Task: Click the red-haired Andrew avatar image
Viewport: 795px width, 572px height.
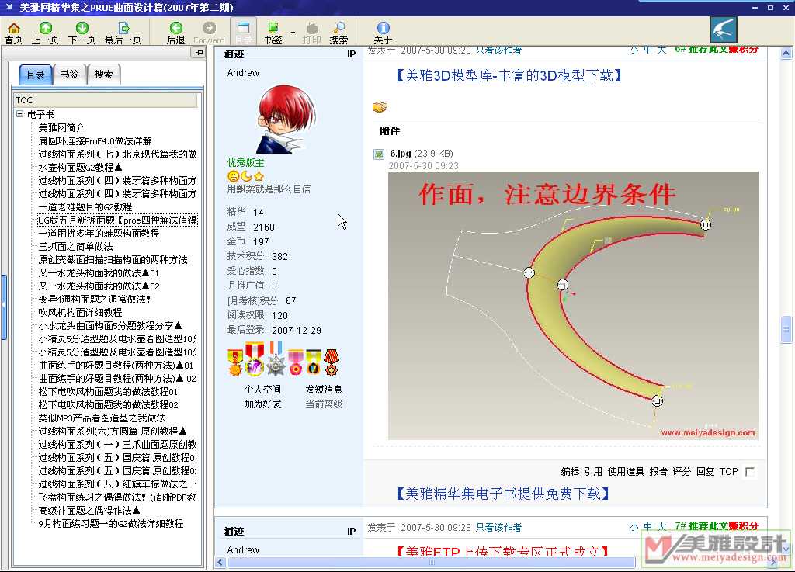Action: 286,119
